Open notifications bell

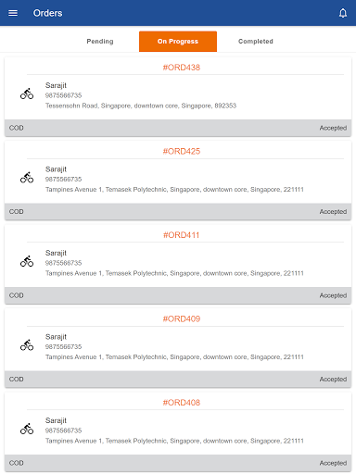pos(343,13)
